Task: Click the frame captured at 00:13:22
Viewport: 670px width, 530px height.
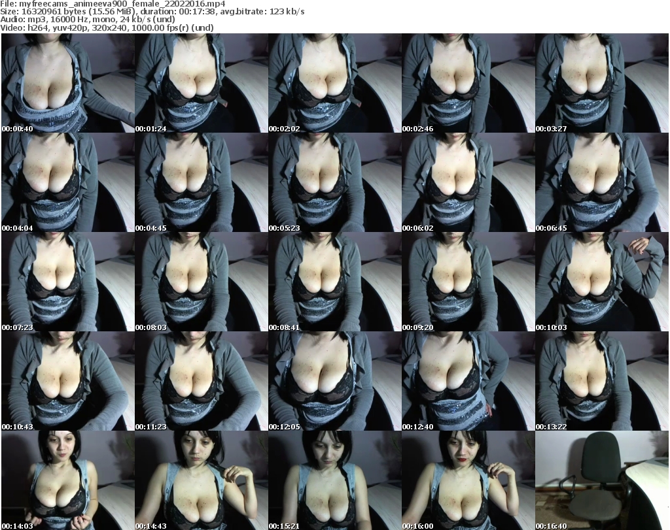Action: pyautogui.click(x=602, y=381)
